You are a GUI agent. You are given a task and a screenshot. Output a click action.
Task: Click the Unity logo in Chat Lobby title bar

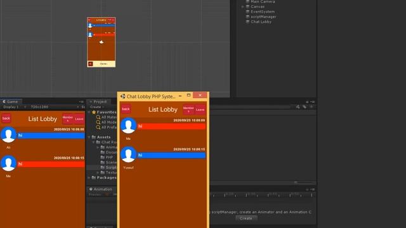pyautogui.click(x=123, y=96)
